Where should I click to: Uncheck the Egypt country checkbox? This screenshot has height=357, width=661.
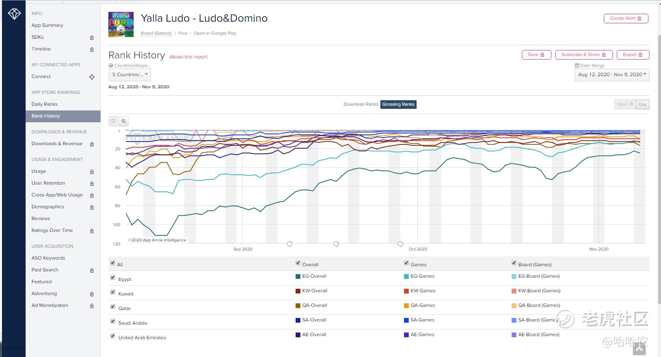click(x=113, y=278)
